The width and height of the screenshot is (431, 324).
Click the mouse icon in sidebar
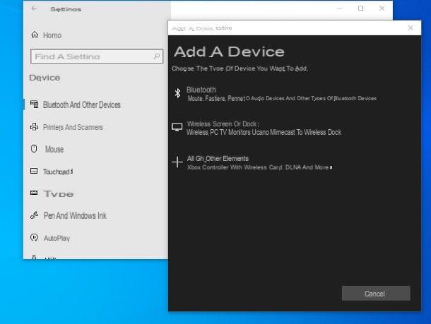34,148
